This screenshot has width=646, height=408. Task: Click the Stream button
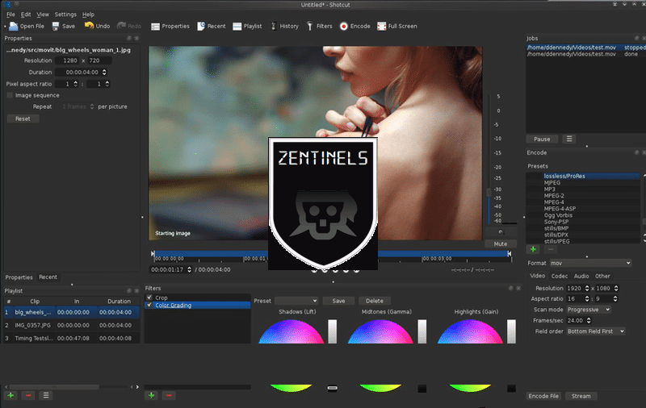581,396
